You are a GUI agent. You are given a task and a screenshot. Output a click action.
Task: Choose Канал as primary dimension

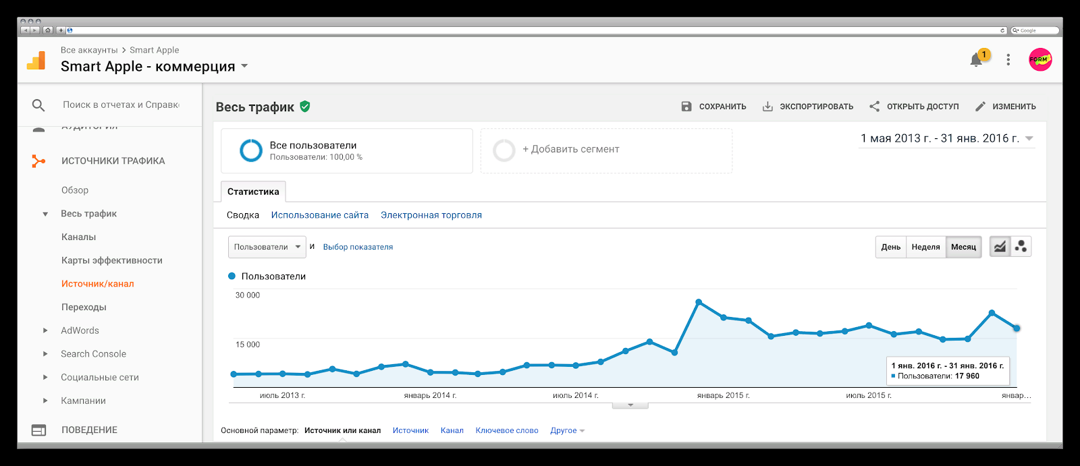[x=452, y=430]
